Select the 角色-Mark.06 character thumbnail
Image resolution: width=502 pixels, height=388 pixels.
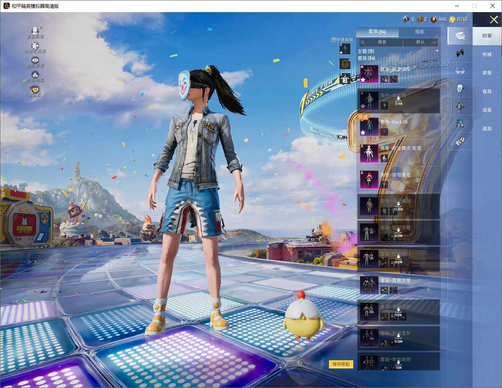click(x=369, y=127)
